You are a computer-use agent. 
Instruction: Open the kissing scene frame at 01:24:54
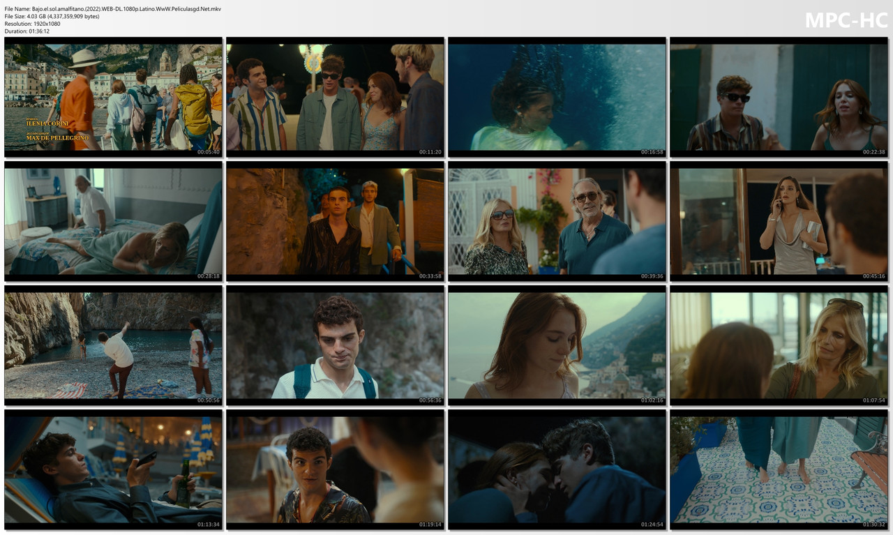[x=557, y=469]
